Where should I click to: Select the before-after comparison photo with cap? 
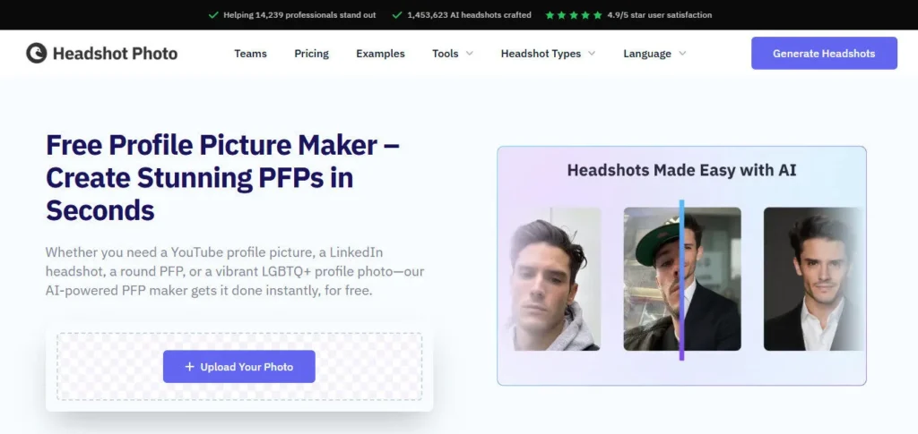[682, 279]
